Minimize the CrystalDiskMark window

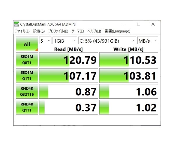pyautogui.click(x=124, y=24)
